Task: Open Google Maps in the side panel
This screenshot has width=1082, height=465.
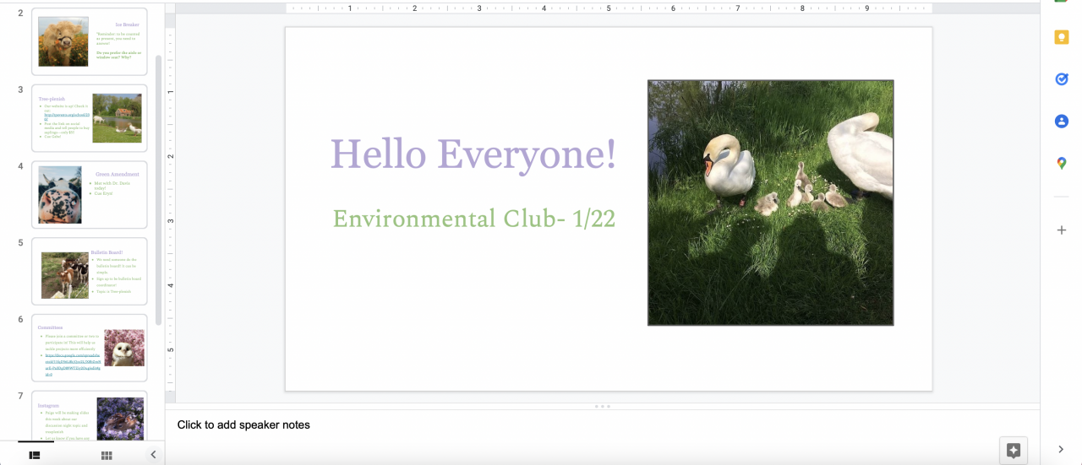Action: (1062, 163)
